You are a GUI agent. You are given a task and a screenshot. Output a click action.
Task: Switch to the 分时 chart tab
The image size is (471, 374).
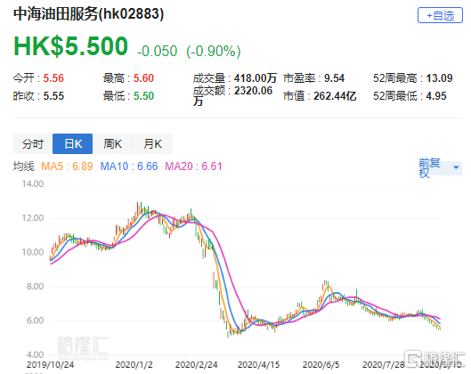coord(33,144)
